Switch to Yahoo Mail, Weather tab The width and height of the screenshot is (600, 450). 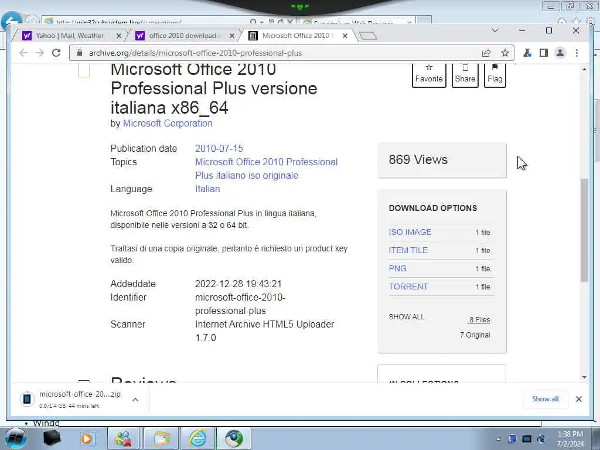[70, 36]
